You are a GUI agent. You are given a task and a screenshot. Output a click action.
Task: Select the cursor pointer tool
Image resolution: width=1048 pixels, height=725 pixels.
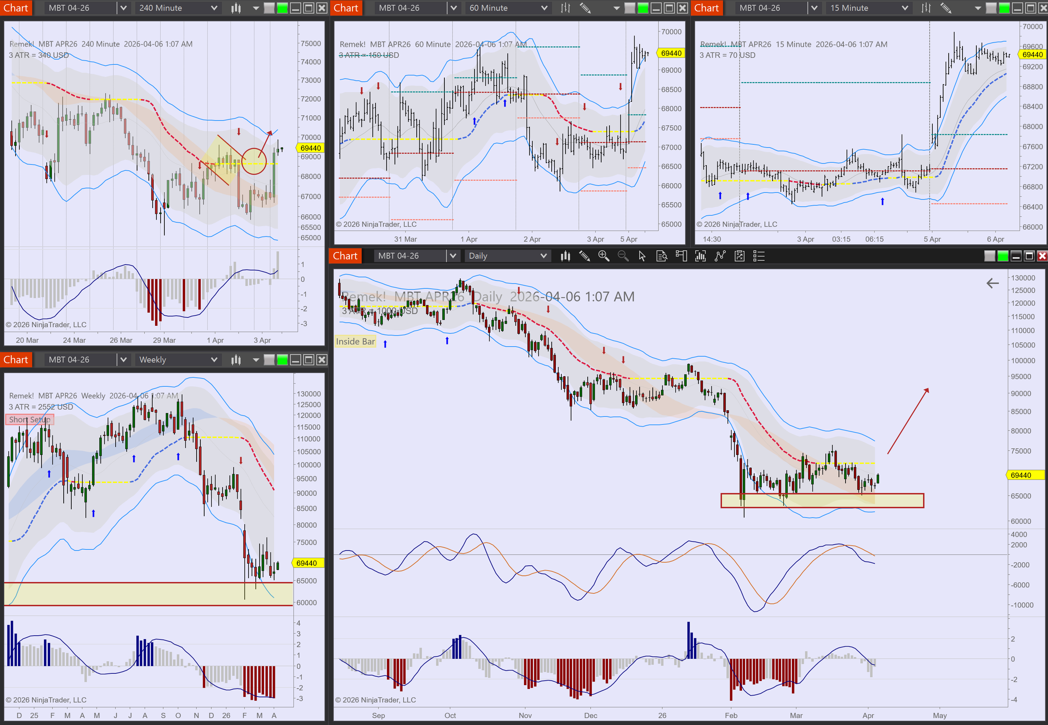[x=642, y=256]
